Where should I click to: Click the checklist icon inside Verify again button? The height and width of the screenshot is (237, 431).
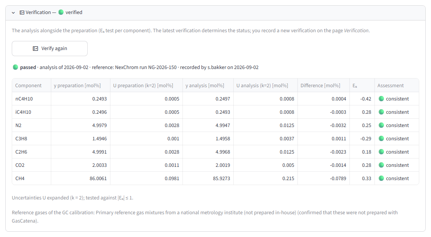point(35,49)
